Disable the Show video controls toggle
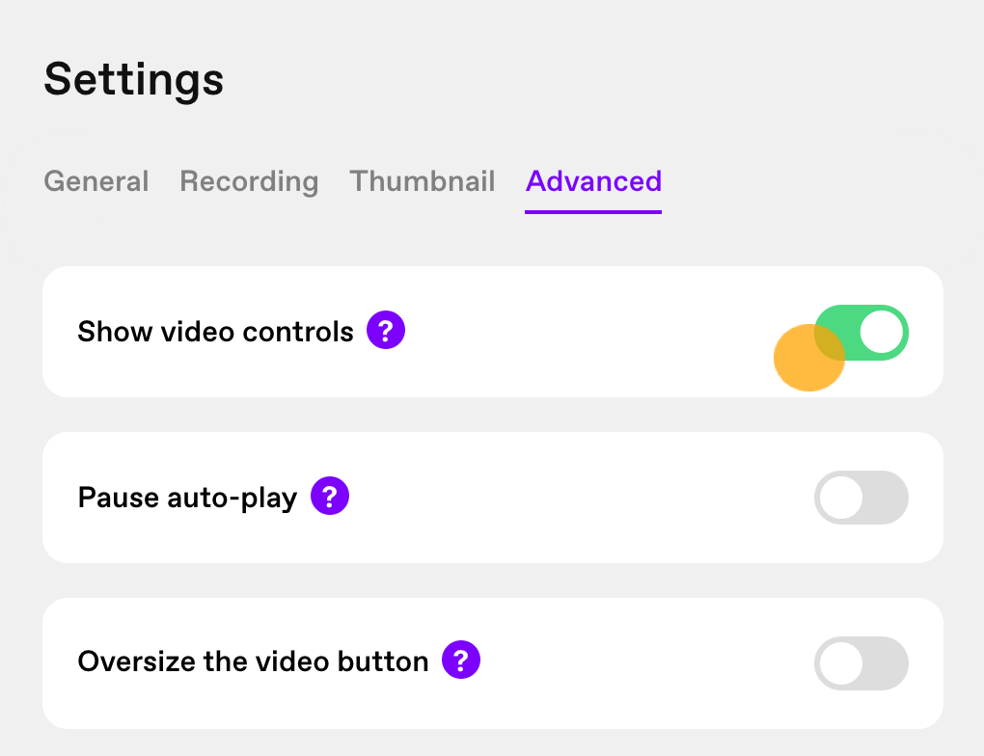 pos(861,333)
